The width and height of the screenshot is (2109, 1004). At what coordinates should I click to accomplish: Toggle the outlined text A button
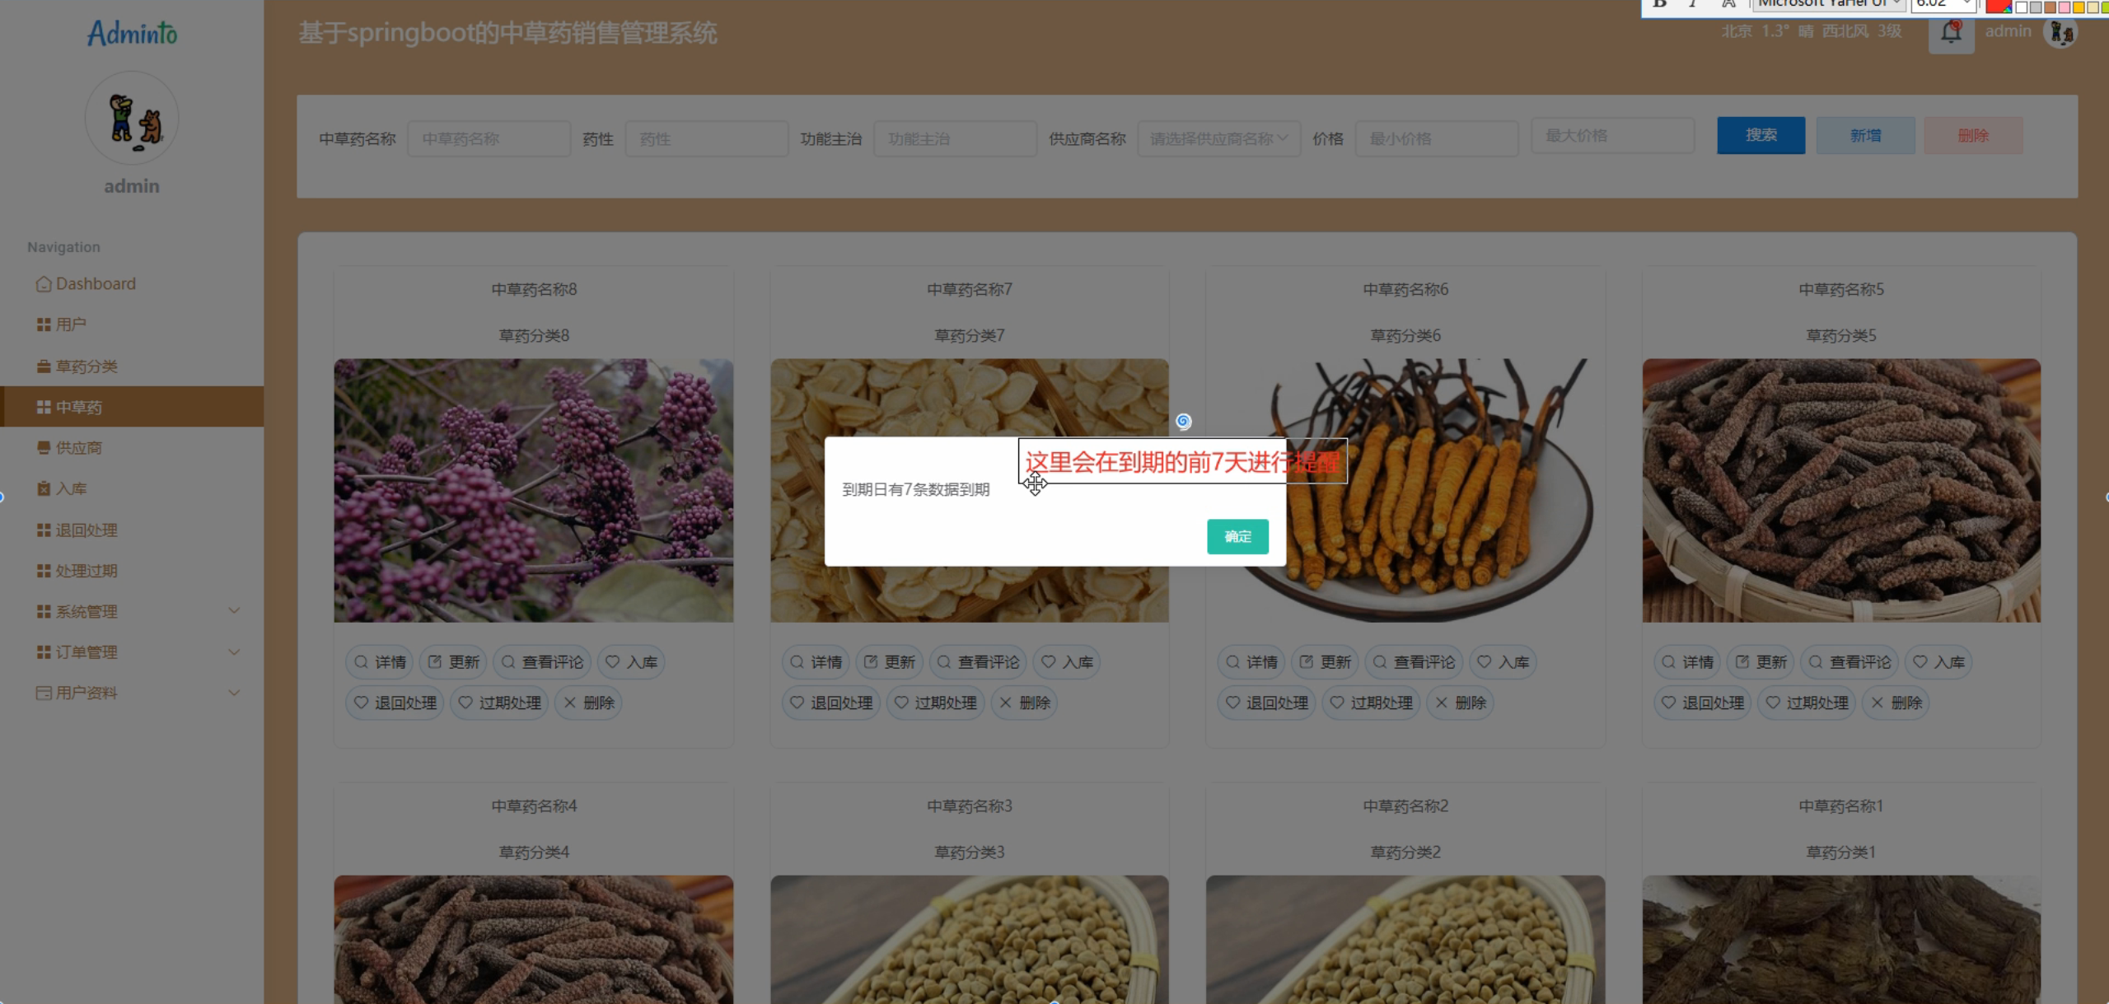coord(1728,4)
